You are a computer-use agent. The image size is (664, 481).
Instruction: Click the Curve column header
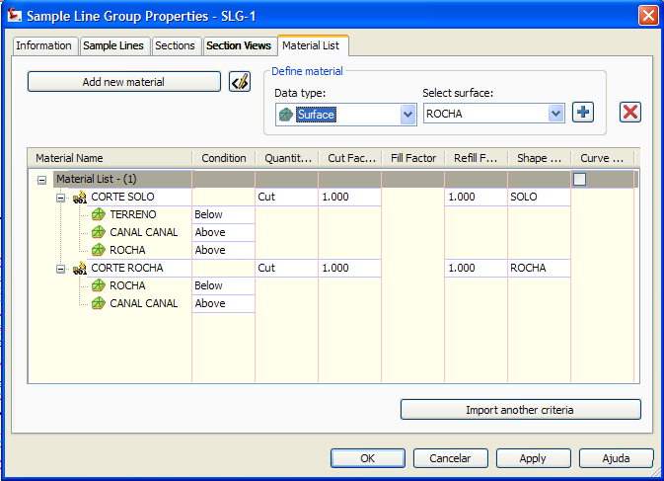tap(603, 158)
